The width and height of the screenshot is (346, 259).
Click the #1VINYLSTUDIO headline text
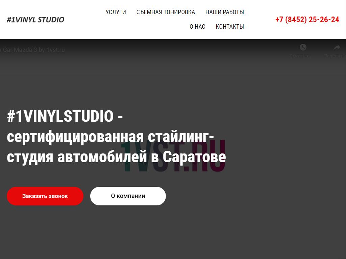[x=60, y=117]
